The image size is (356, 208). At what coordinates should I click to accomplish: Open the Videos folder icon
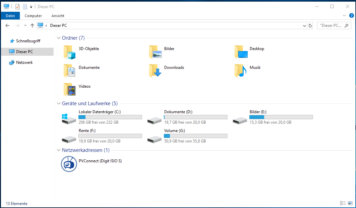69,90
